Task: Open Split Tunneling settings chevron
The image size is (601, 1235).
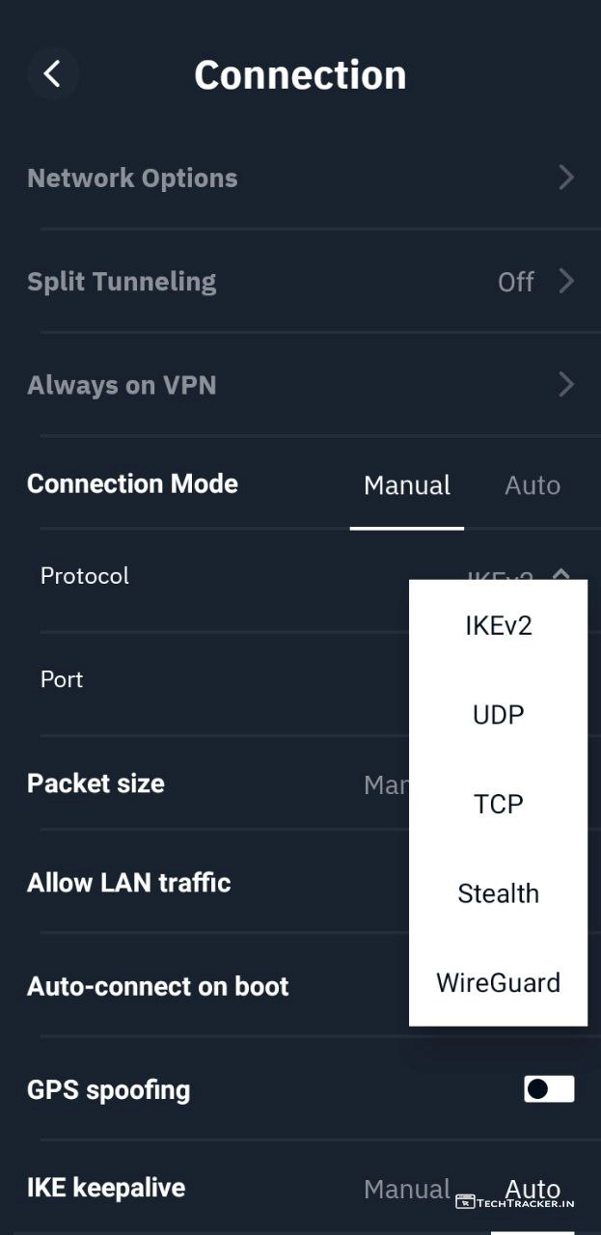Action: point(566,281)
